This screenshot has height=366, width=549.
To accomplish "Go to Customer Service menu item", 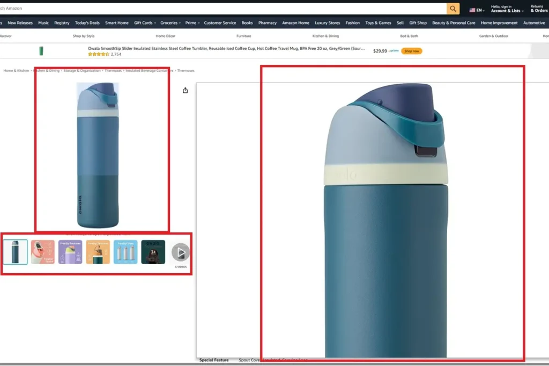I will [220, 23].
